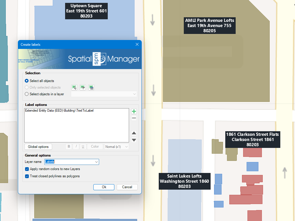This screenshot has width=295, height=221.
Task: Close the Create labels dialog
Action: [x=137, y=45]
